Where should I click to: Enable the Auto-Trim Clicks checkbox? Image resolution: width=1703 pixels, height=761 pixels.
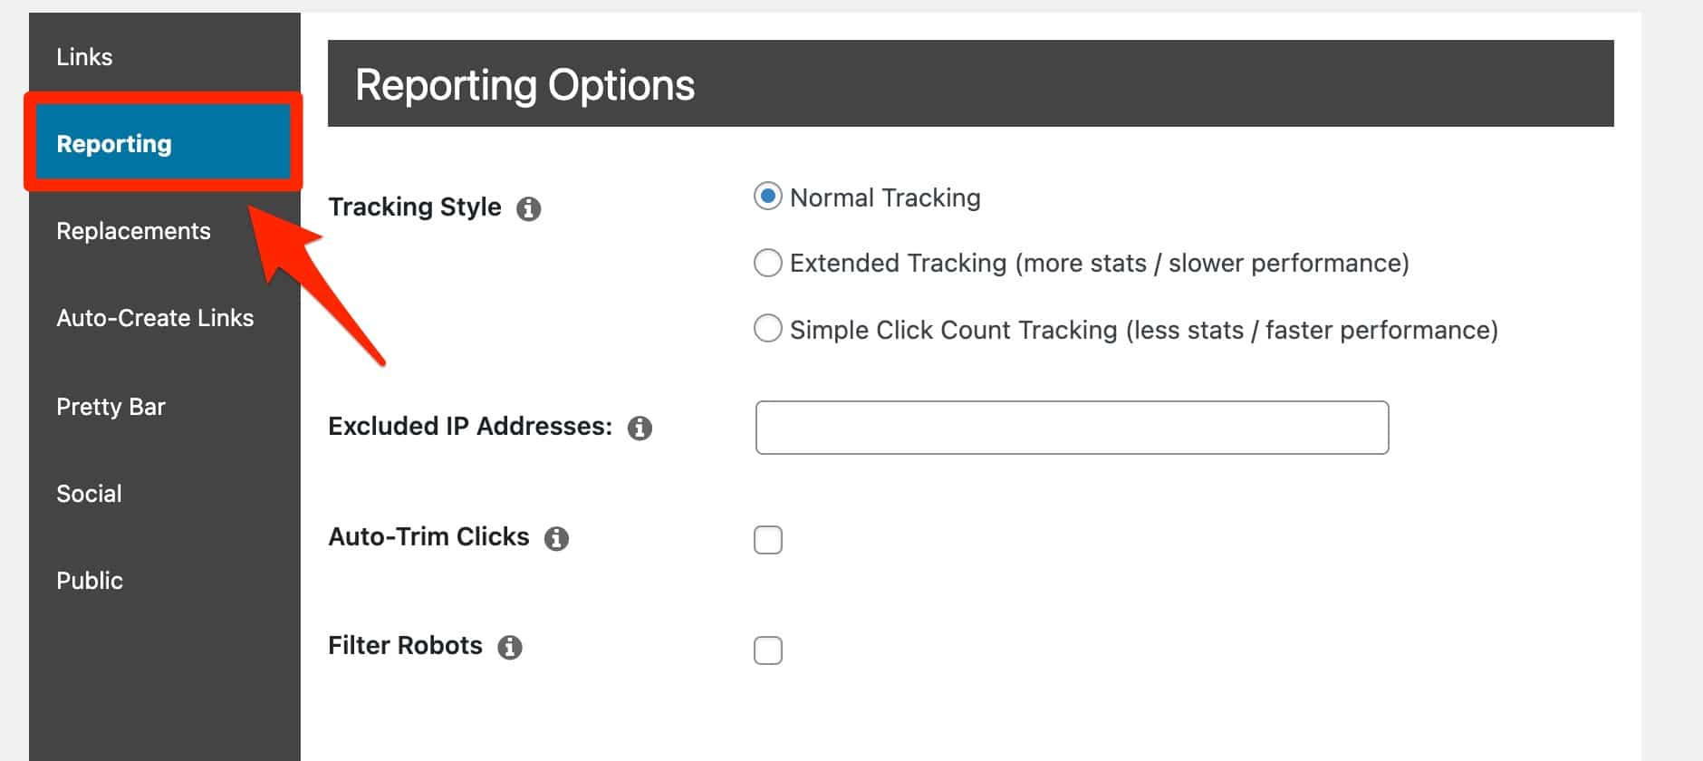pos(767,540)
